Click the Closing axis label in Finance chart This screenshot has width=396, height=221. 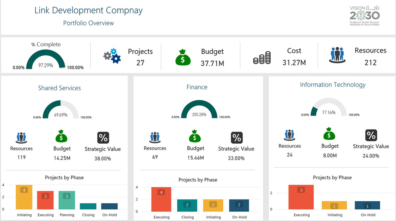(x=187, y=217)
